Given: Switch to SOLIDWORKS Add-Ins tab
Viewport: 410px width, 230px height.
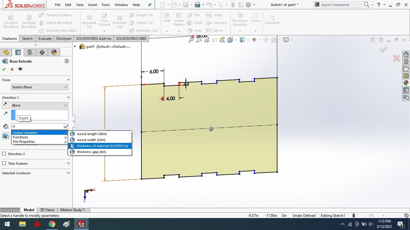Looking at the screenshot, I should pyautogui.click(x=94, y=38).
